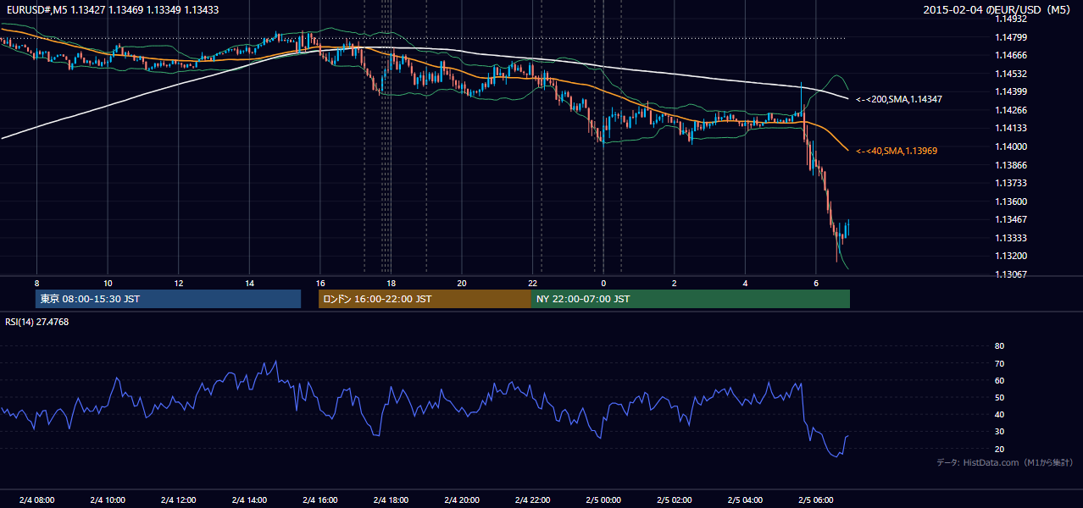1083x508 pixels.
Task: Click price axis value 1.13200
Action: pos(1010,256)
